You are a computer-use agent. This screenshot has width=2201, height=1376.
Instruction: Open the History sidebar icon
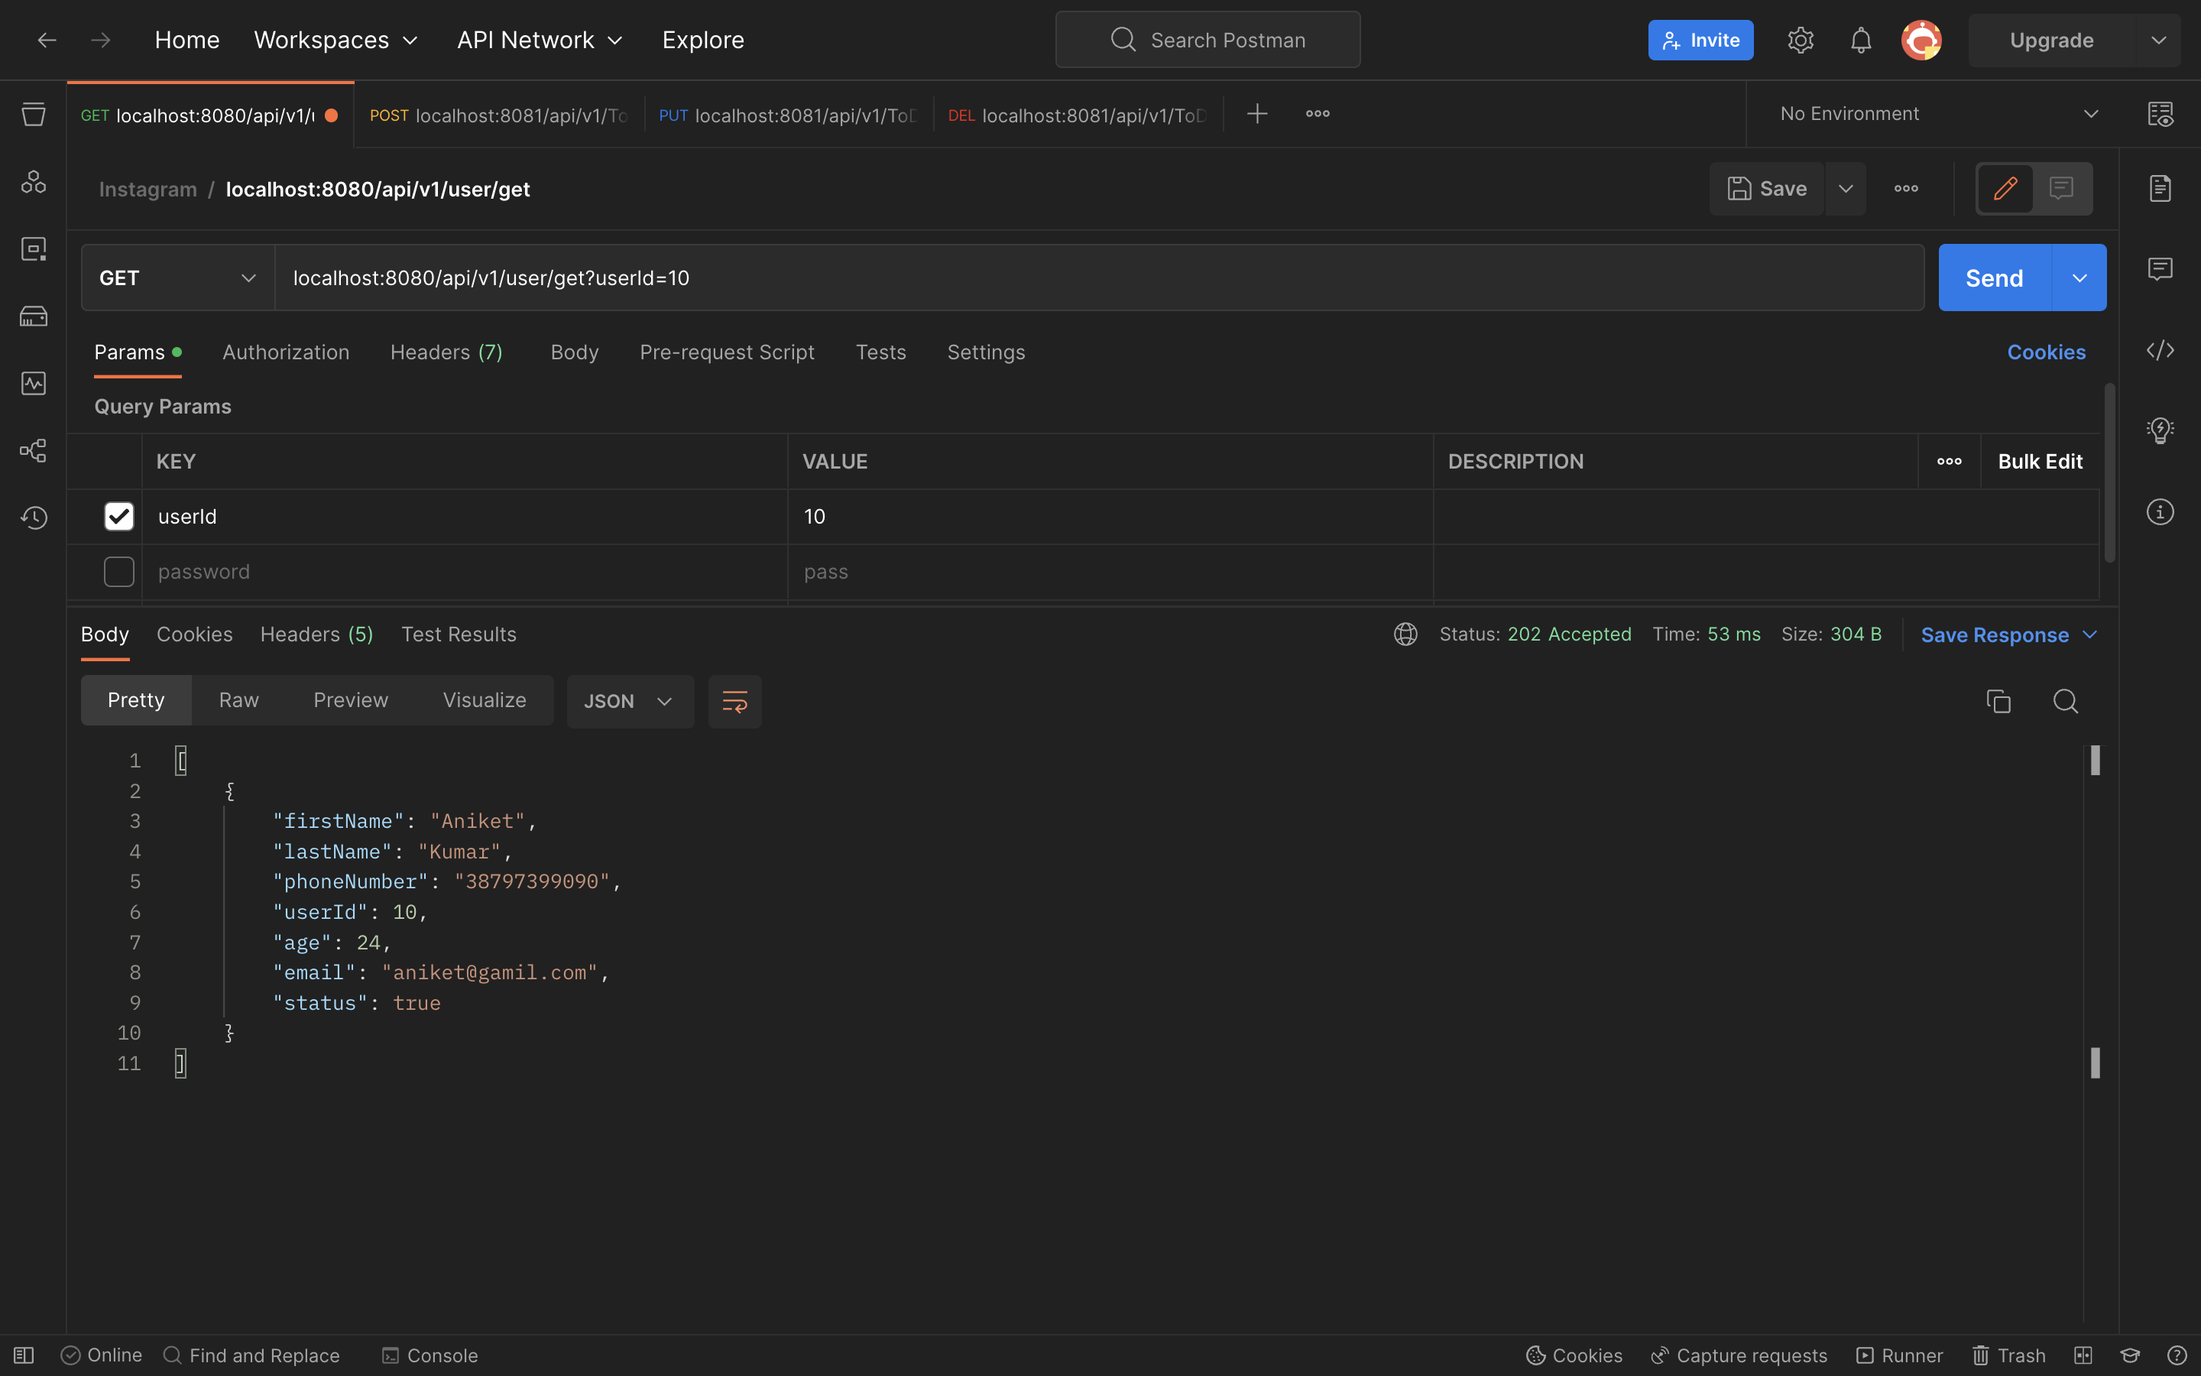[34, 518]
